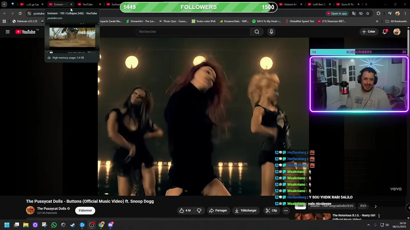Click the search magnifier button

coord(257,32)
